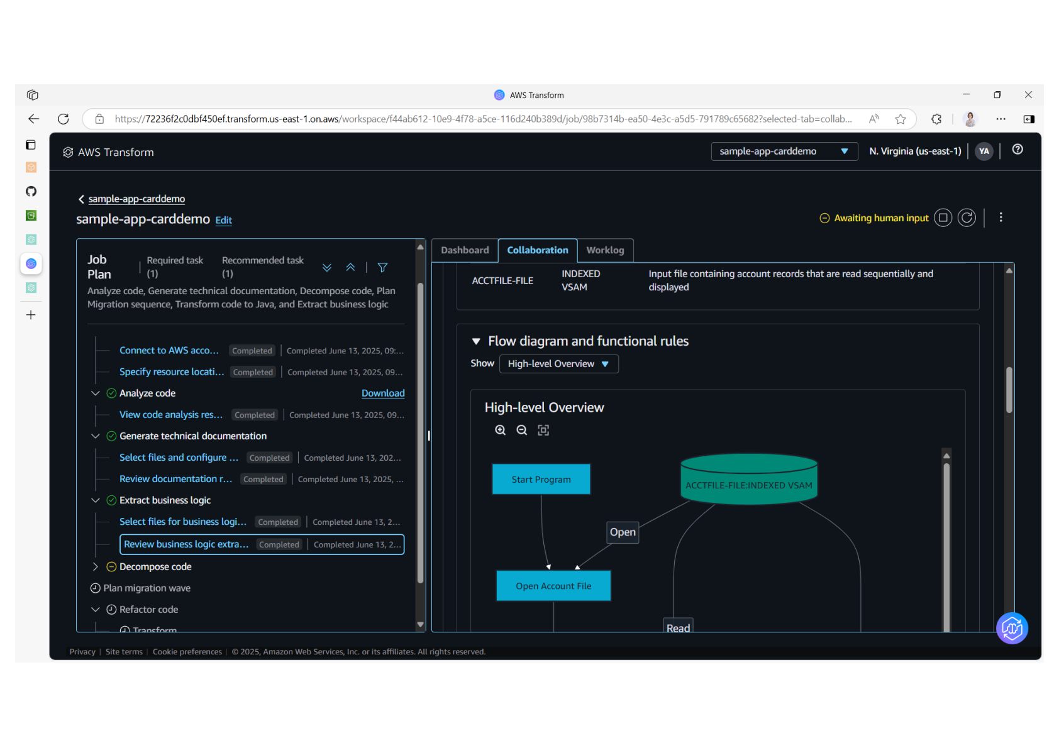1059x748 pixels.
Task: Collapse the Generate technical documentation step
Action: 96,436
